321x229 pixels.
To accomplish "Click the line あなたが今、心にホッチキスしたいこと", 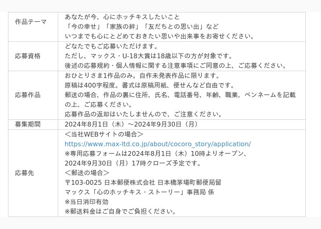I will [x=122, y=17].
